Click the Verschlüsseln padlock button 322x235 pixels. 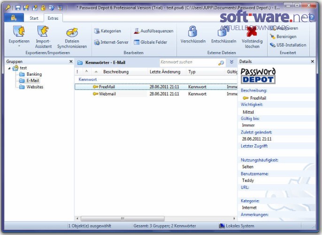[193, 34]
